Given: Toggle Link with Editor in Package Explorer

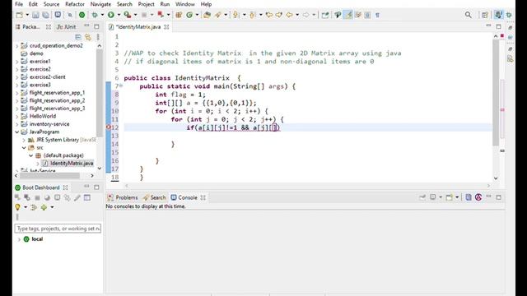Looking at the screenshot, I should [88, 37].
